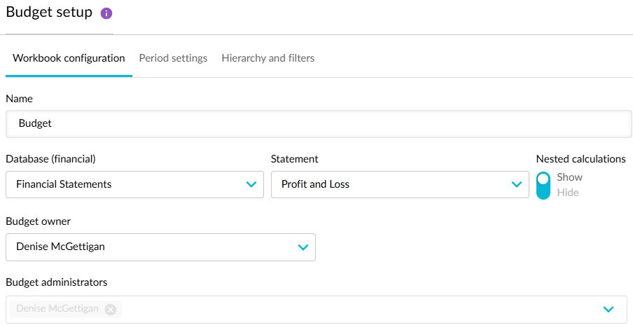
Task: Click the Budget setup page heading
Action: pyautogui.click(x=49, y=13)
